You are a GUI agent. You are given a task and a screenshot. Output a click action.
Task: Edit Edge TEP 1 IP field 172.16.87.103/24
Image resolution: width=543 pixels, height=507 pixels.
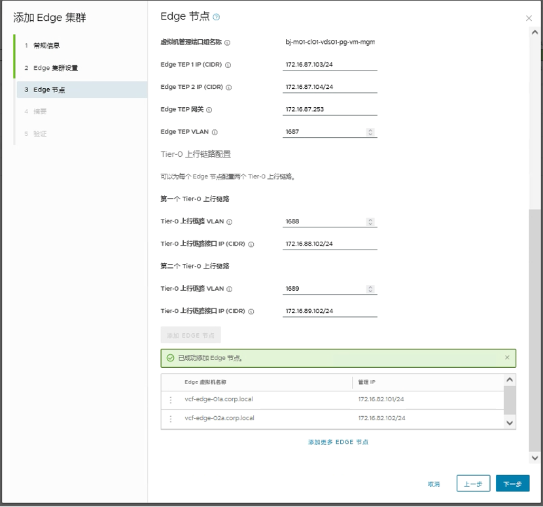[330, 65]
